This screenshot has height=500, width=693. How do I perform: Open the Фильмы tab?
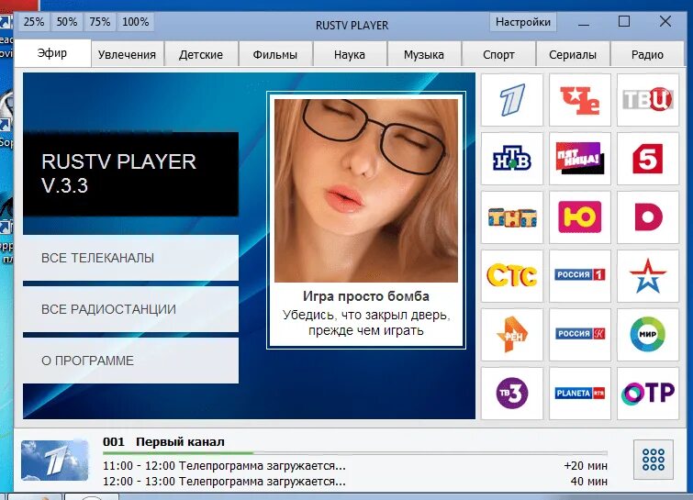pos(274,55)
